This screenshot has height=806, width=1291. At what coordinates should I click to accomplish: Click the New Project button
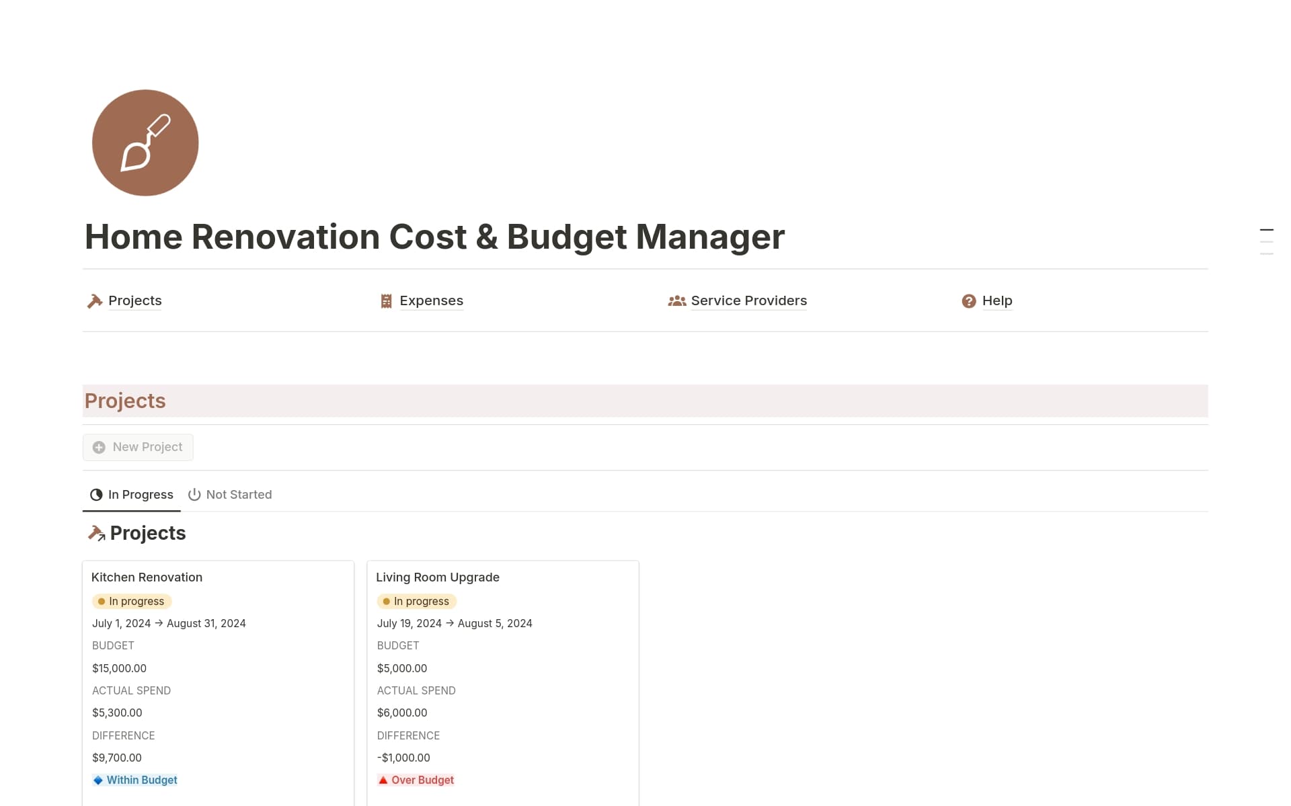(137, 447)
